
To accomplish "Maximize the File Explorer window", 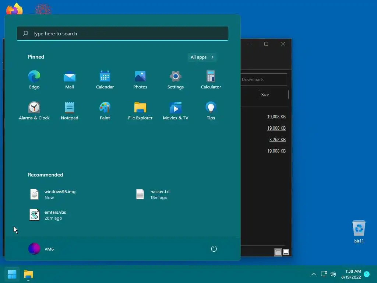I will tap(266, 44).
